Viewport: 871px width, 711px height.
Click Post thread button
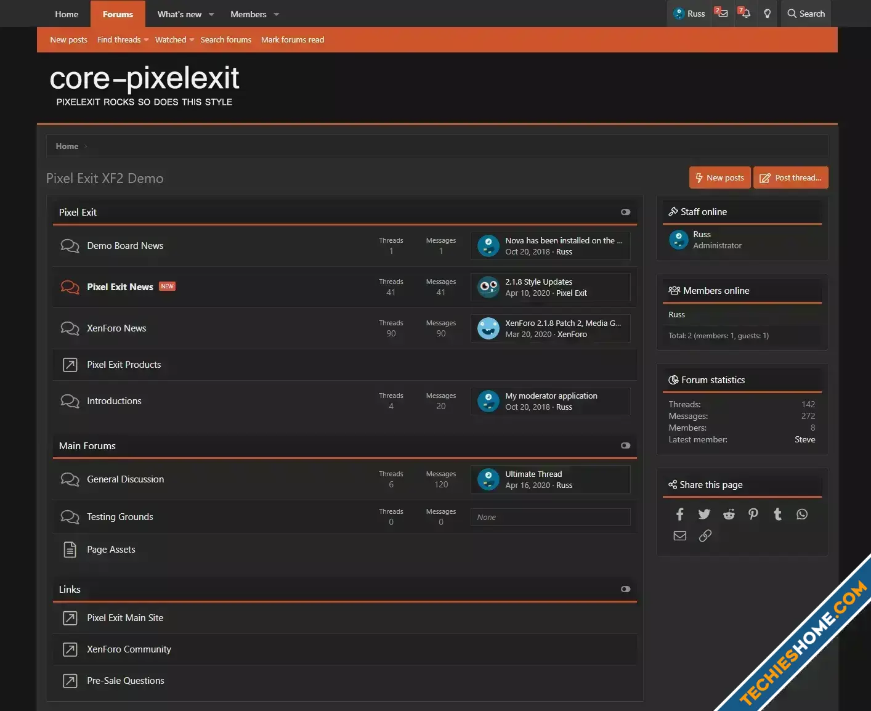coord(791,177)
